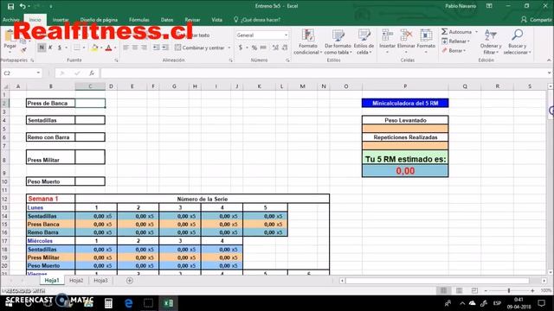Click the Increase Indent icon

(165, 48)
